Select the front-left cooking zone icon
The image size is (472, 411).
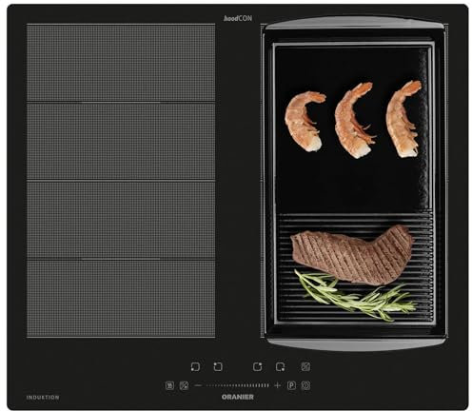pos(195,367)
